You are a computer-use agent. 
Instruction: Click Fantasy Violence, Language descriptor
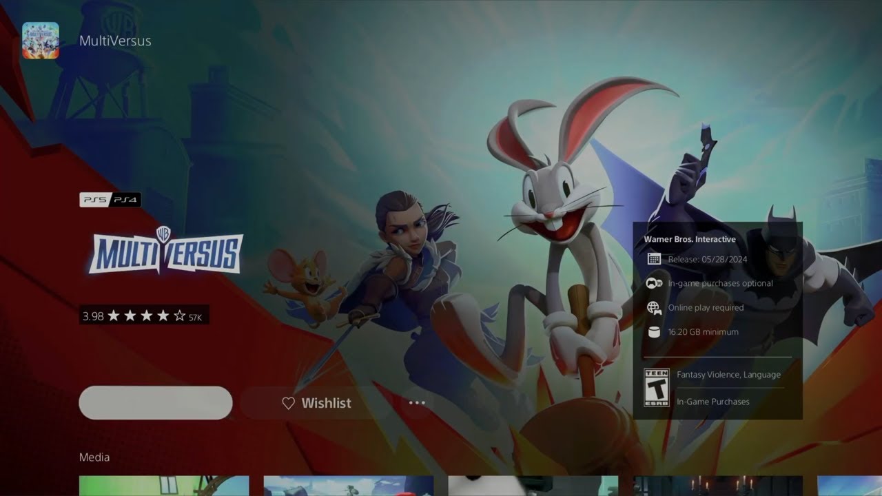tap(728, 375)
